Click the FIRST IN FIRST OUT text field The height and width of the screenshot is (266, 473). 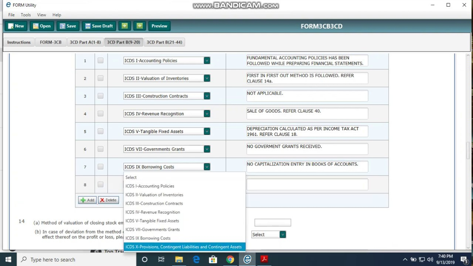[307, 78]
